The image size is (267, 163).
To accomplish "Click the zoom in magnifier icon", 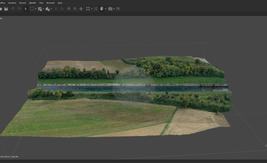I will coord(69,9).
